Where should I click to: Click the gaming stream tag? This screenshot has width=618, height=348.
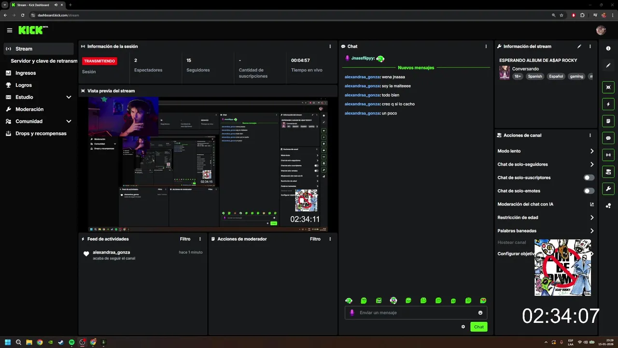[x=576, y=76]
